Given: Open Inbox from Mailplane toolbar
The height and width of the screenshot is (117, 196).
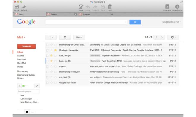Looking at the screenshot, I should click(x=17, y=8).
